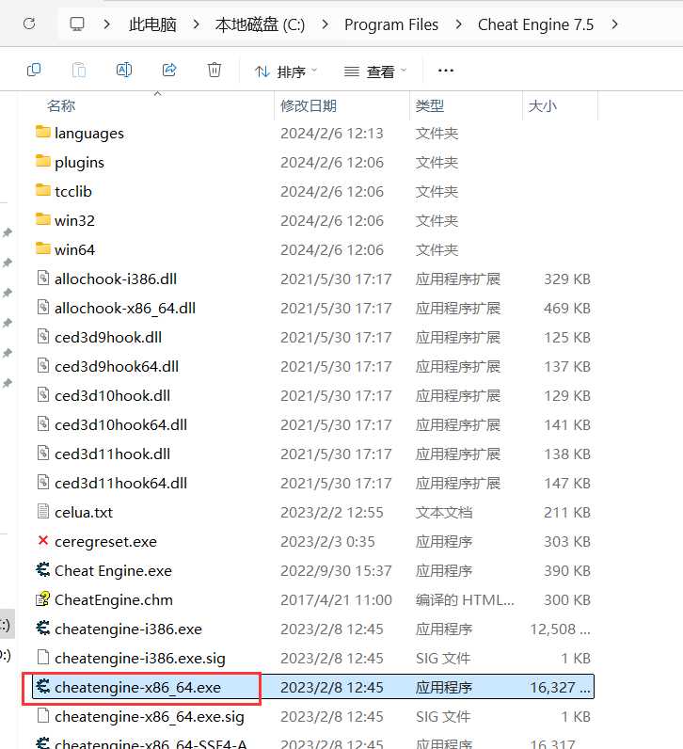This screenshot has height=749, width=683.
Task: Select the win32 folder icon
Action: (43, 219)
